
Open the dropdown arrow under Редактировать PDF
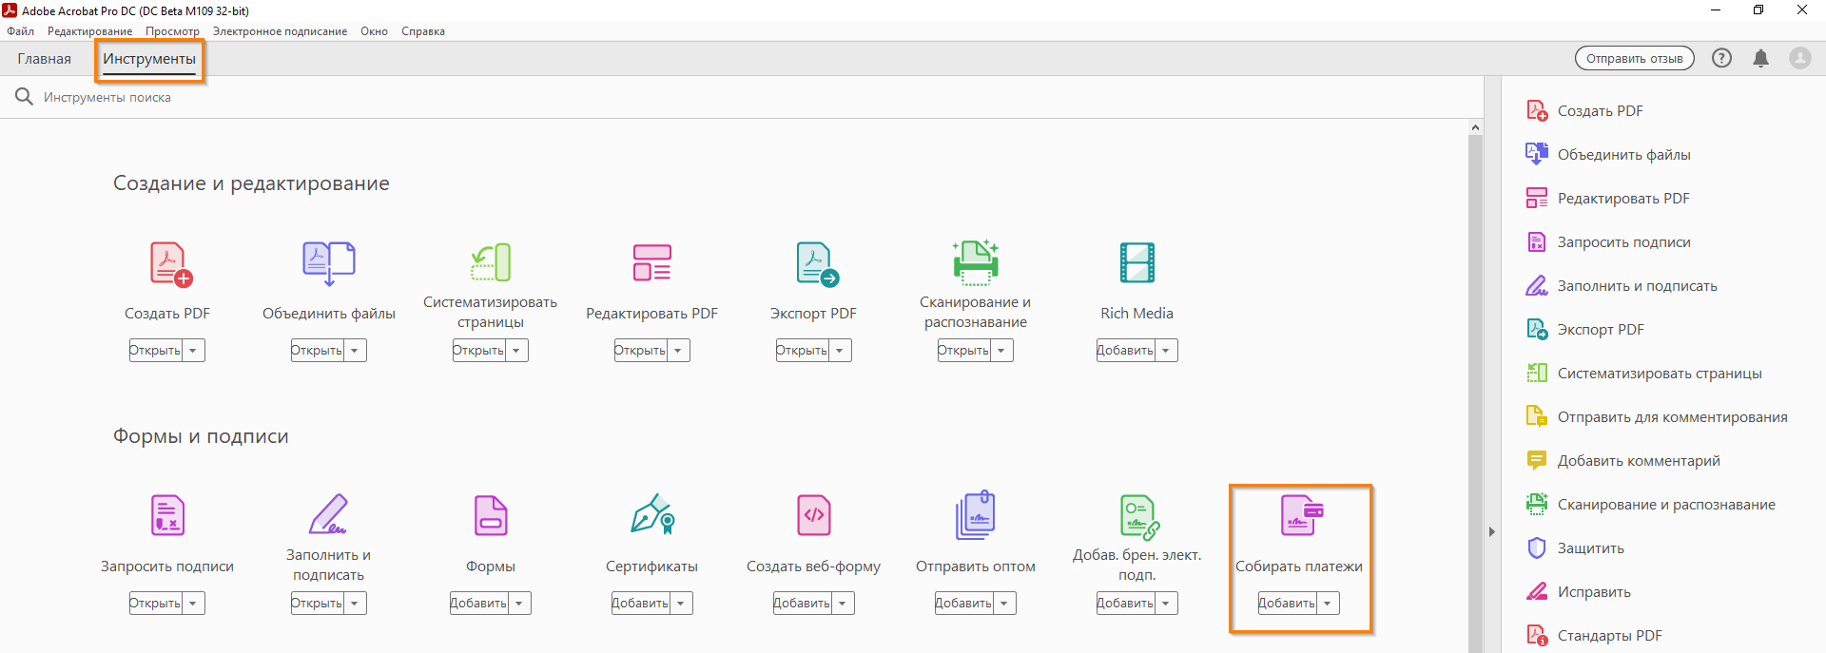pos(678,351)
